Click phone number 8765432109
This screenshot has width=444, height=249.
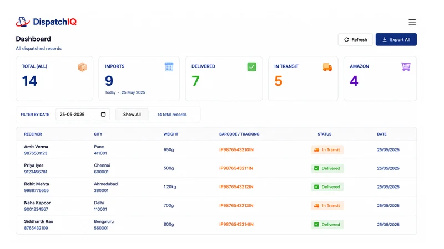coord(36,228)
